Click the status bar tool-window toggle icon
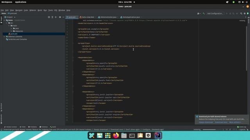Screen dimensions: 250x140 tap(2, 129)
